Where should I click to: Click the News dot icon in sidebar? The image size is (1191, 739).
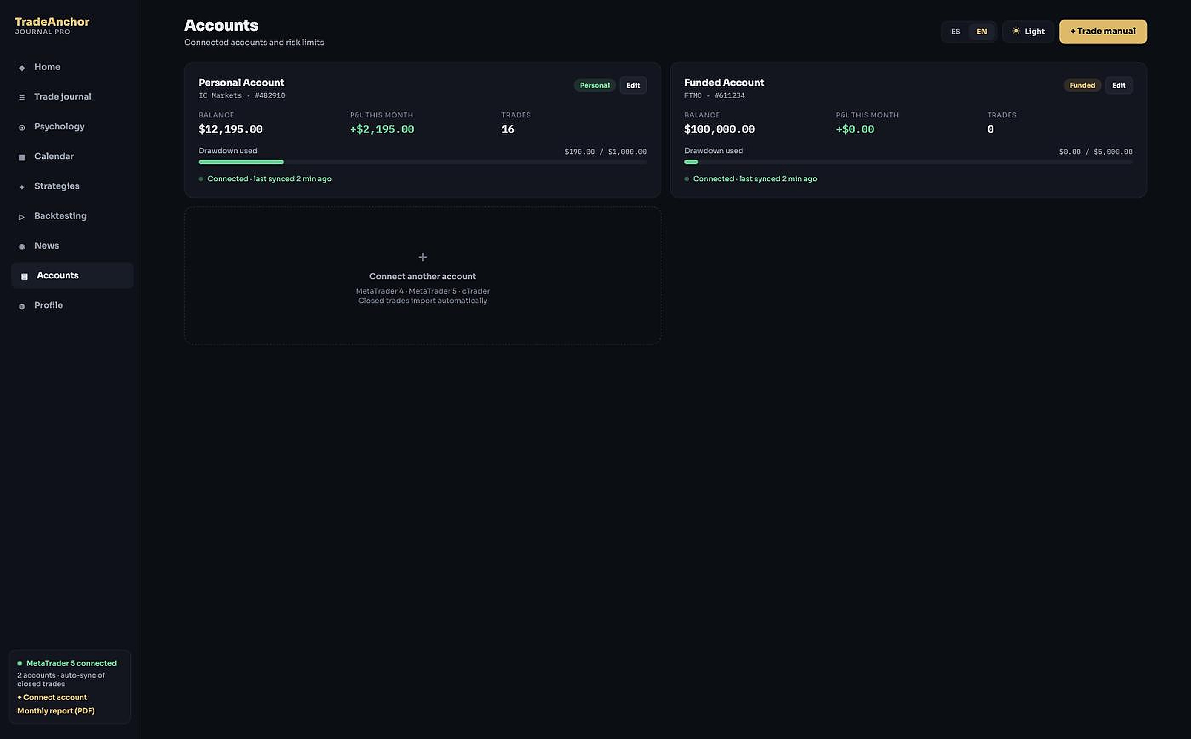pos(22,246)
